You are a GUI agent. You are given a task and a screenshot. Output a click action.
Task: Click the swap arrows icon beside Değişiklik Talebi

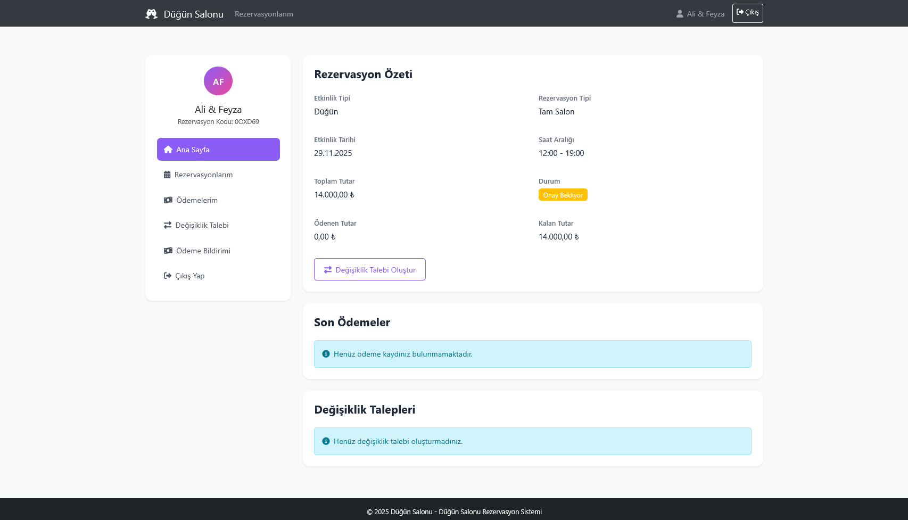(168, 225)
